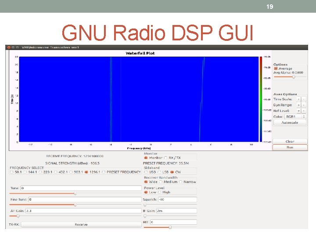Click the window close button in title bar
The image size is (316, 237).
click(9, 47)
